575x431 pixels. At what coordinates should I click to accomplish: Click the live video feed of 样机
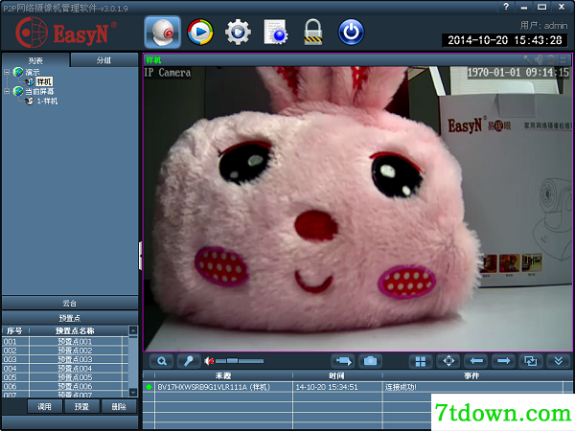click(357, 208)
